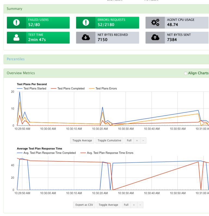Image resolution: width=209 pixels, height=216 pixels.
Task: Click the Net Bytes Sent cloud upload icon
Action: [155, 37]
